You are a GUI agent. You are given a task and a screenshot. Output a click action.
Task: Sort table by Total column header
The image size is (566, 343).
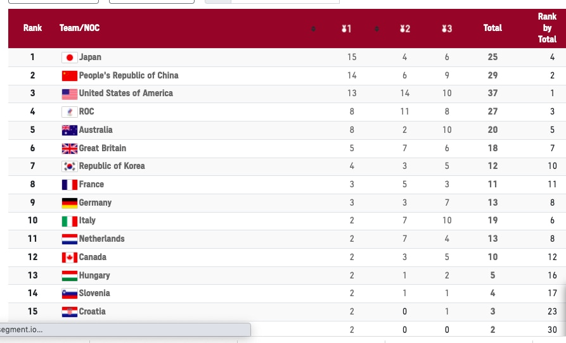click(492, 28)
